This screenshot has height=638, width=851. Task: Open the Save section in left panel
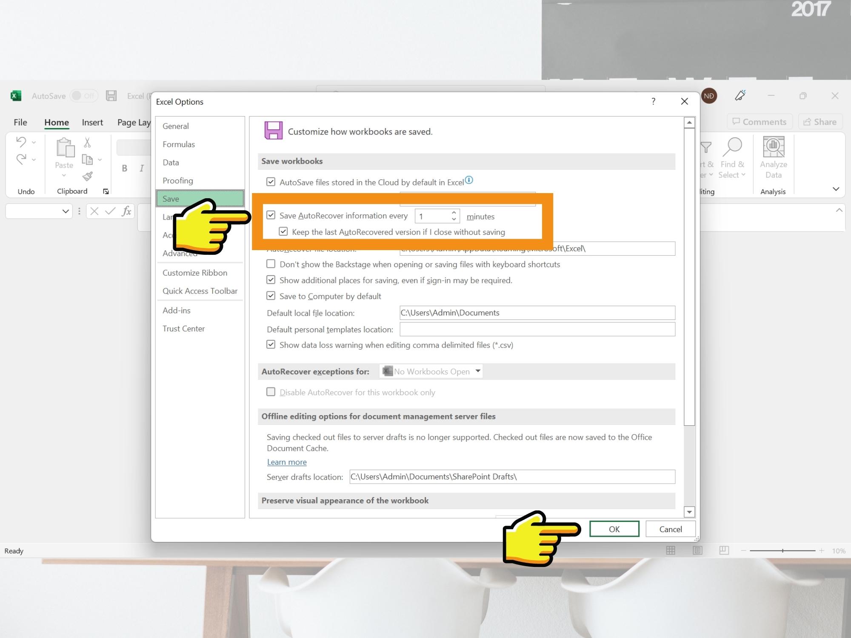171,198
